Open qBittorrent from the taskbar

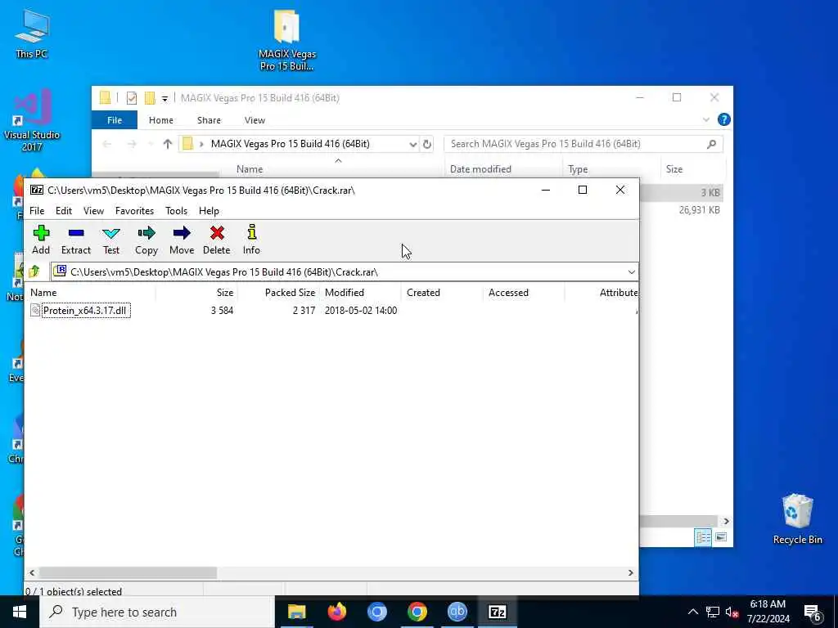457,612
